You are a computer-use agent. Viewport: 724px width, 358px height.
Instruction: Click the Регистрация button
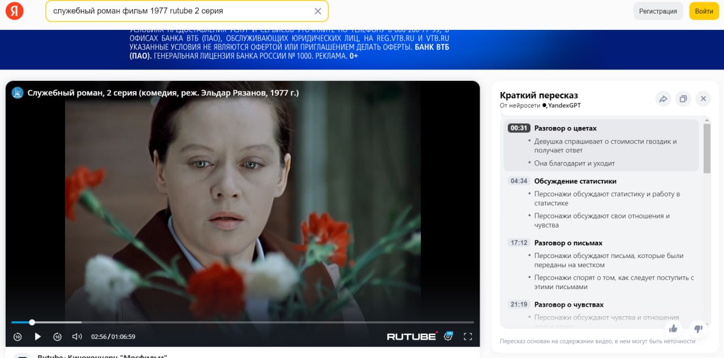[658, 11]
